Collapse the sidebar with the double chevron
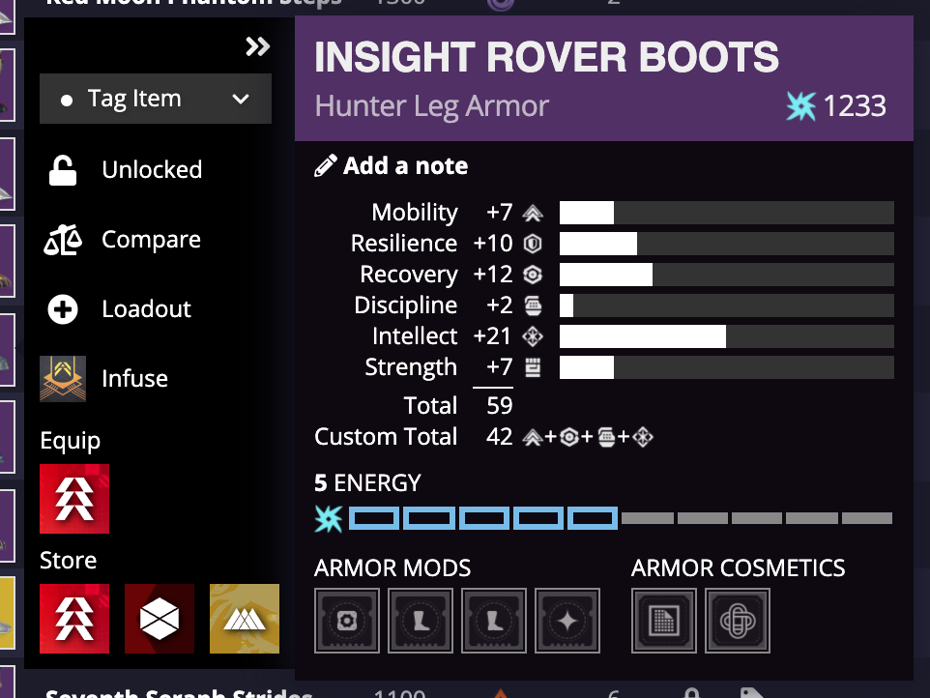 [x=257, y=45]
